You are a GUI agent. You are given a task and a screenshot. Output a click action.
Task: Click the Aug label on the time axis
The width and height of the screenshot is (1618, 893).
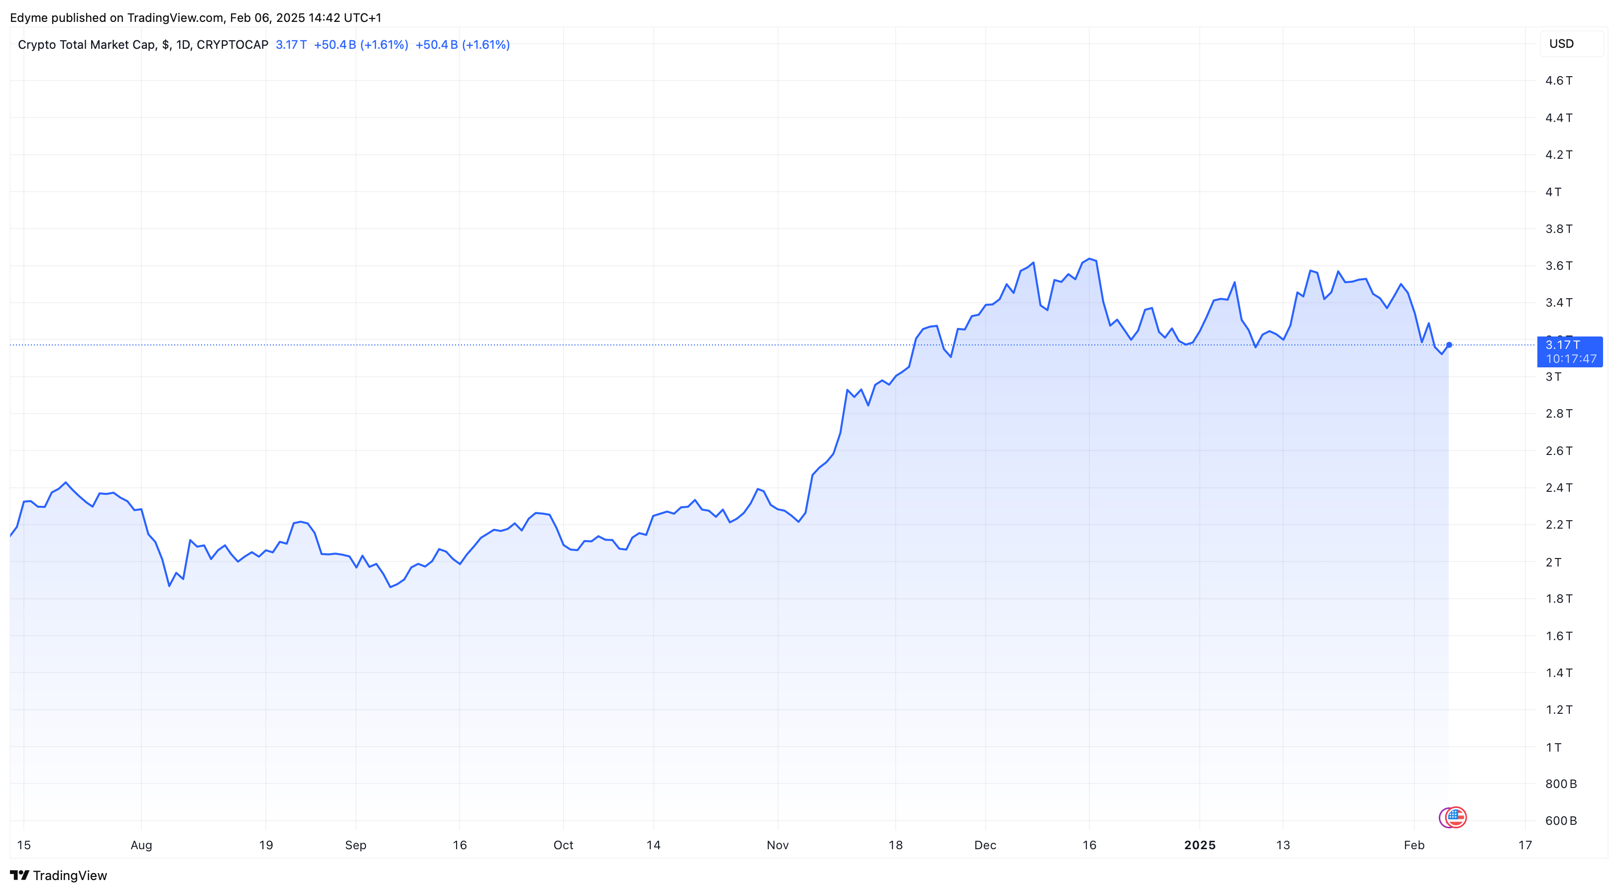(x=141, y=845)
